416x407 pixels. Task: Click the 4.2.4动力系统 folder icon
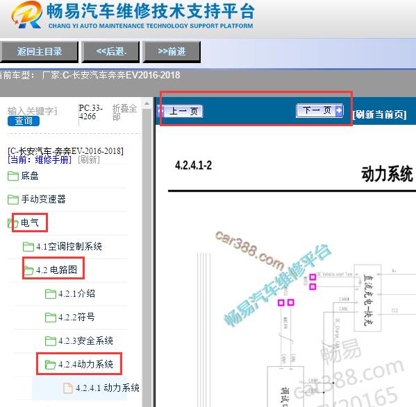[51, 365]
